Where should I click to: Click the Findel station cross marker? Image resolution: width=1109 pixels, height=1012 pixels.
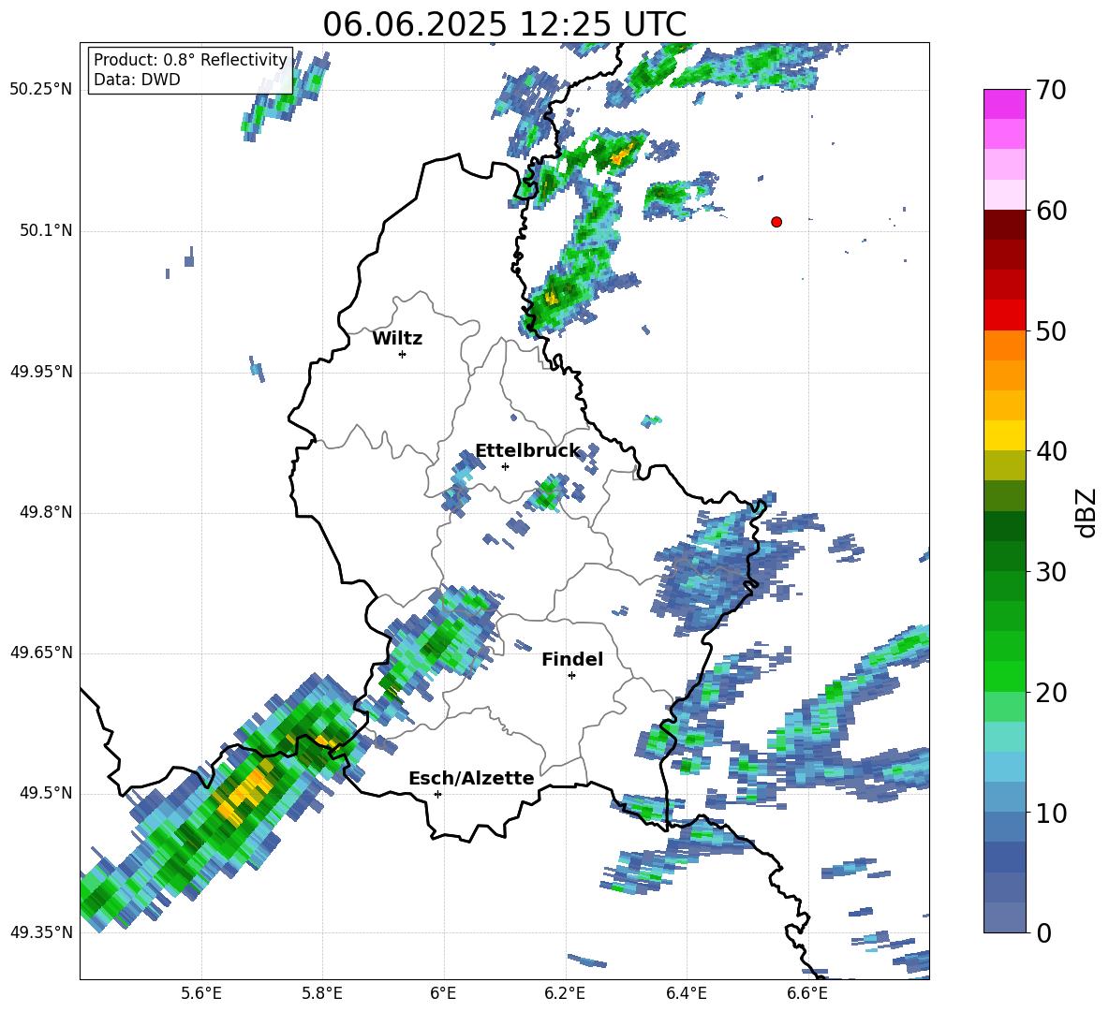(571, 676)
